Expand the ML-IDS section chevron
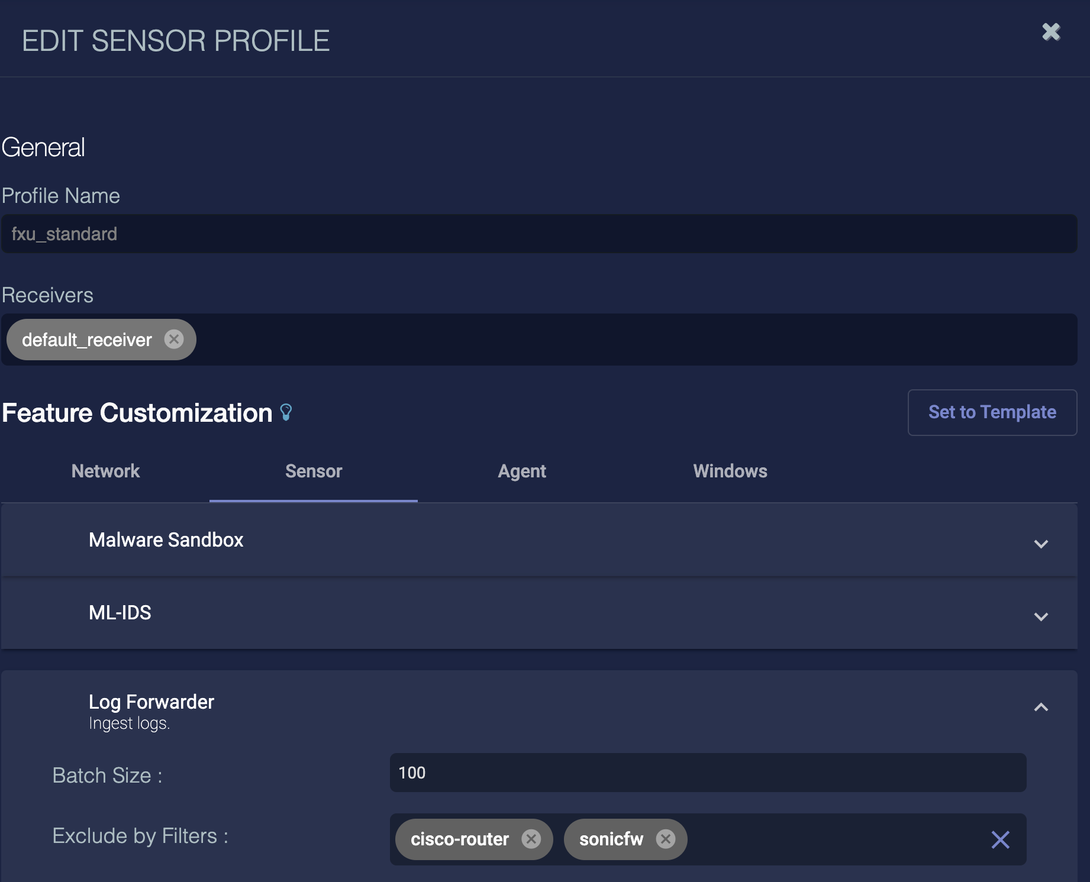 (1041, 616)
